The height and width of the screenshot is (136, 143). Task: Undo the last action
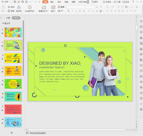pyautogui.click(x=30, y=2)
